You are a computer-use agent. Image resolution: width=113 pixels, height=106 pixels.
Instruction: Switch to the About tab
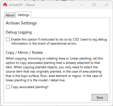pyautogui.click(x=10, y=15)
